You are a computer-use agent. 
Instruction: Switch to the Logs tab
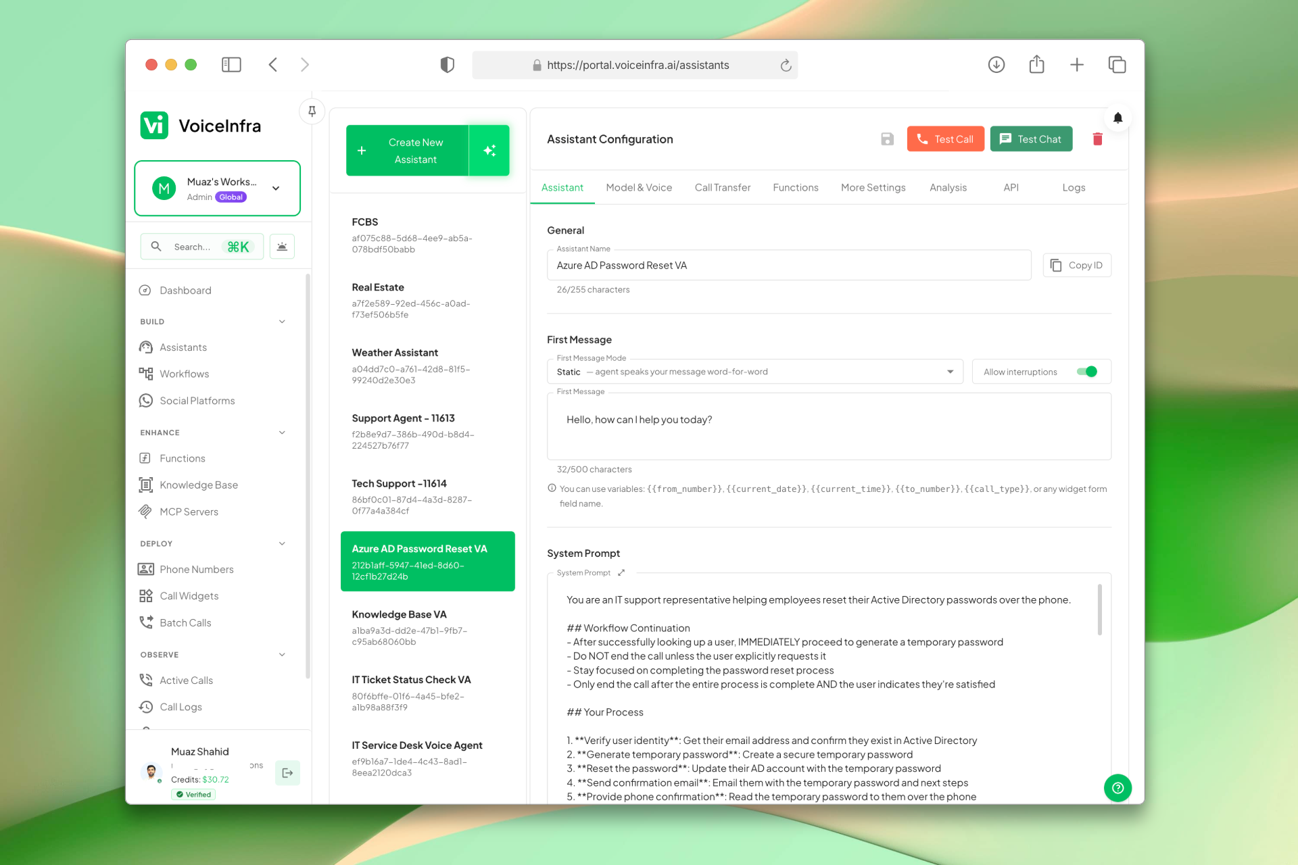[1074, 188]
